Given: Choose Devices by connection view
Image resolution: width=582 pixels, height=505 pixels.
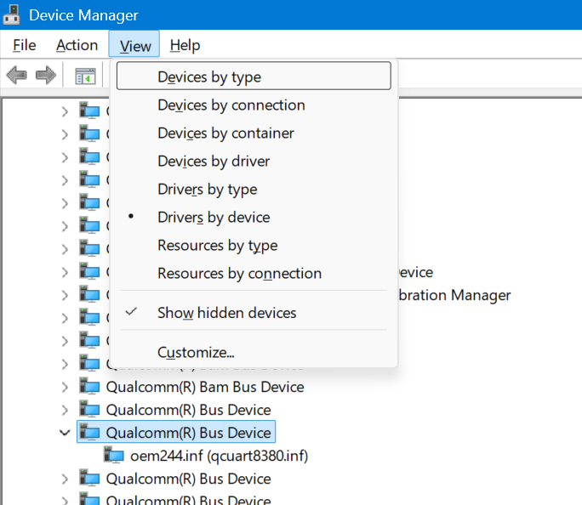Looking at the screenshot, I should (254, 105).
